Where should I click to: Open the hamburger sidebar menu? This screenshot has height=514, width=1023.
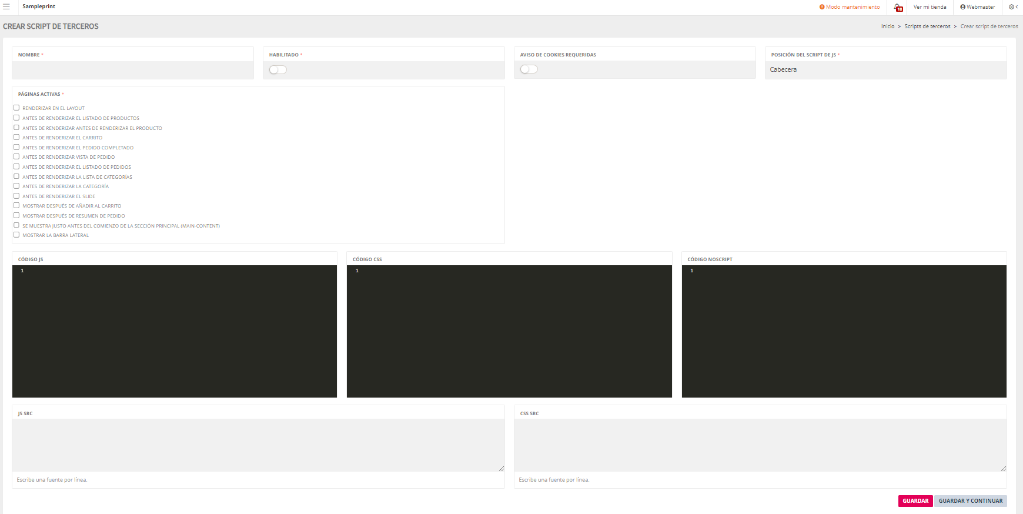(6, 7)
